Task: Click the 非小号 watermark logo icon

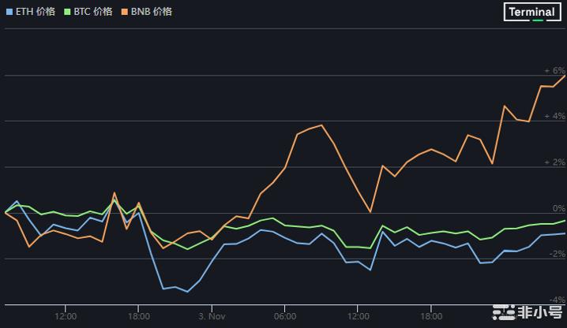Action: click(503, 312)
